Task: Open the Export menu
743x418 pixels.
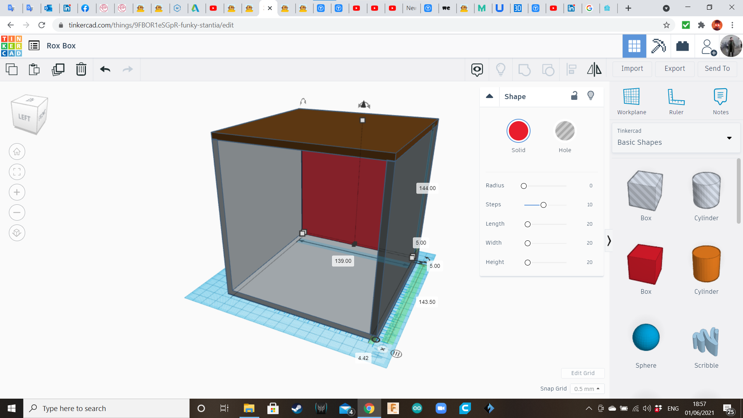Action: (x=675, y=69)
